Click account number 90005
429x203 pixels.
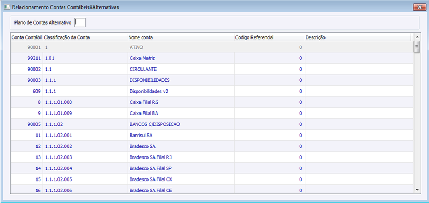click(34, 124)
